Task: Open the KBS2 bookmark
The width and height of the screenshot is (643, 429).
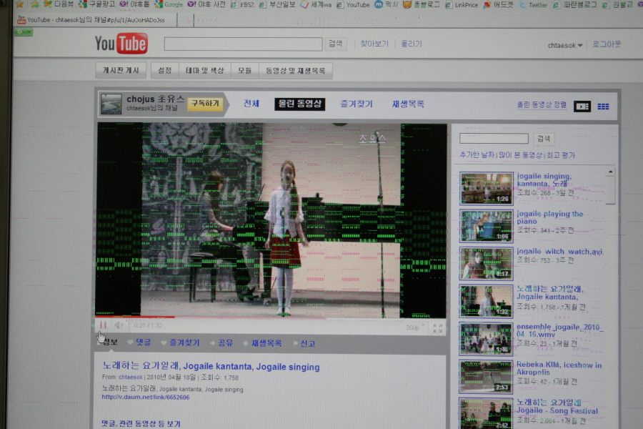Action: (x=244, y=4)
